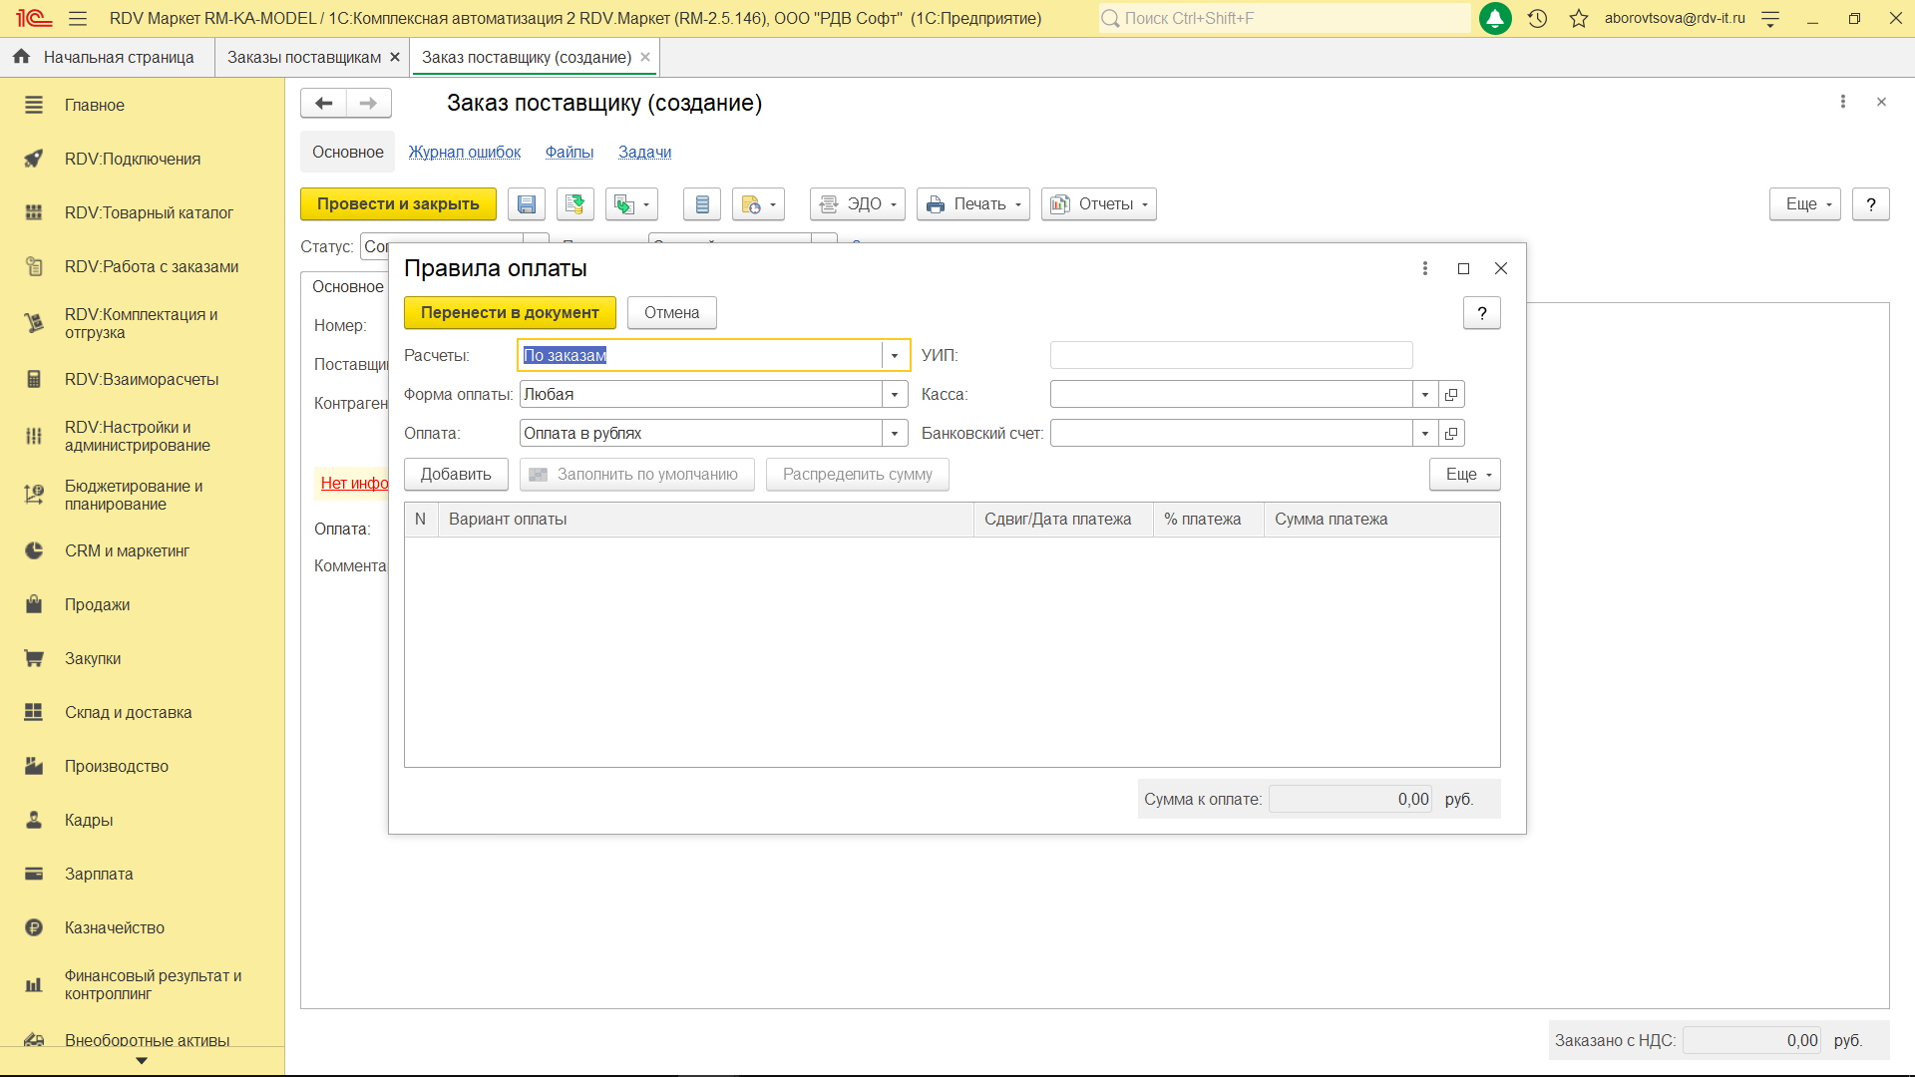Click the navigate back arrow button
The image size is (1915, 1077).
(x=323, y=103)
